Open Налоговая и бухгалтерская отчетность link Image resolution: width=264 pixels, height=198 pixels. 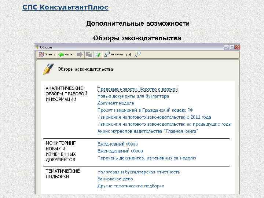click(139, 172)
